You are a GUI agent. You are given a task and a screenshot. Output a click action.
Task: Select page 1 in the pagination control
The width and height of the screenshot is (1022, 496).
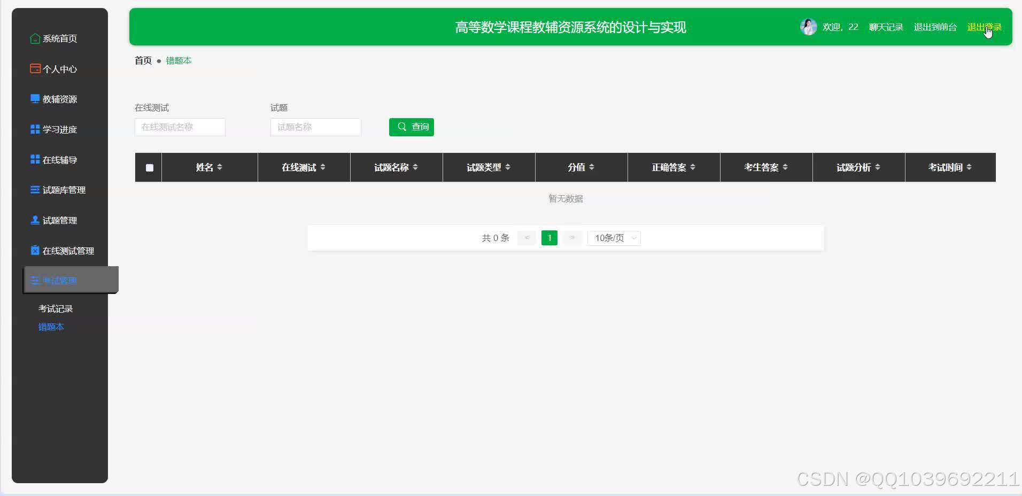[x=549, y=238]
